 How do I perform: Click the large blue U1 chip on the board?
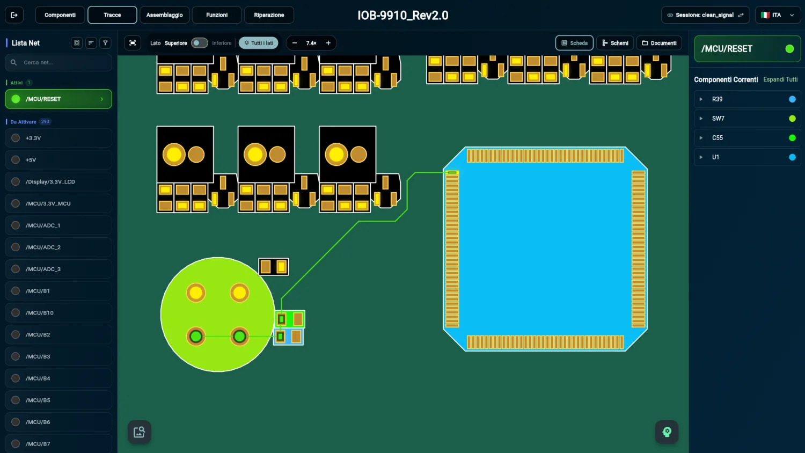(x=545, y=249)
